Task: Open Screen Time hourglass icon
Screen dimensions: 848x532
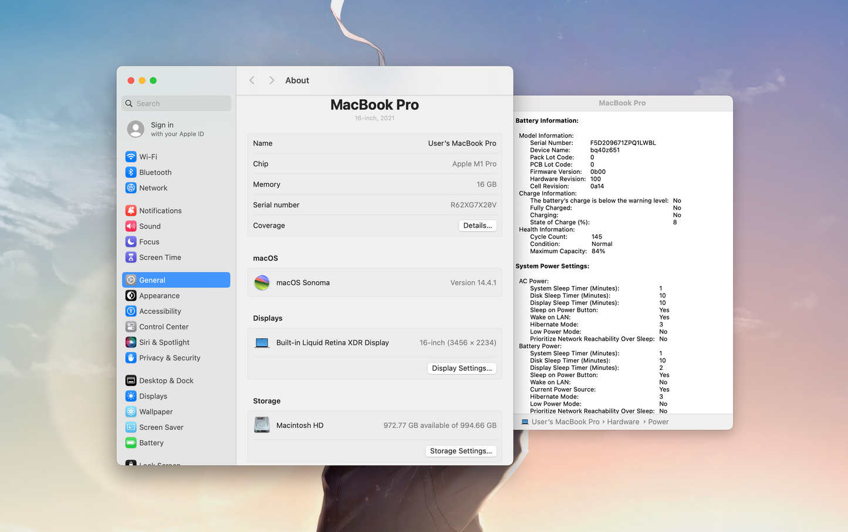Action: [131, 257]
